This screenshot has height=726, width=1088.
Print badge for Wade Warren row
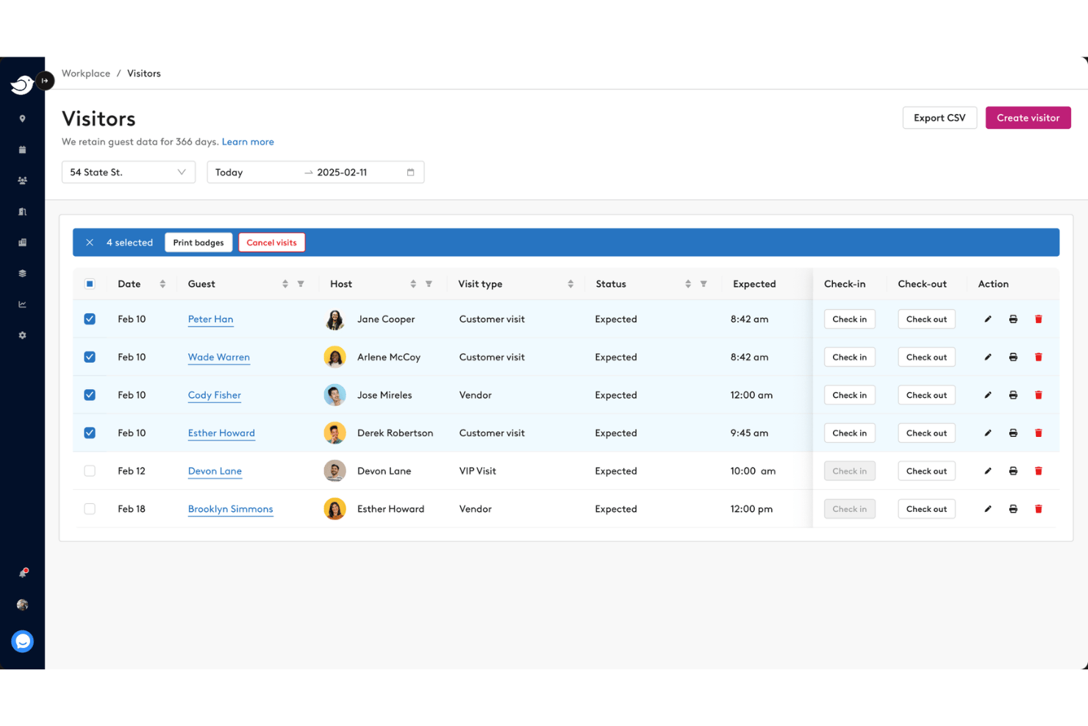point(1013,357)
